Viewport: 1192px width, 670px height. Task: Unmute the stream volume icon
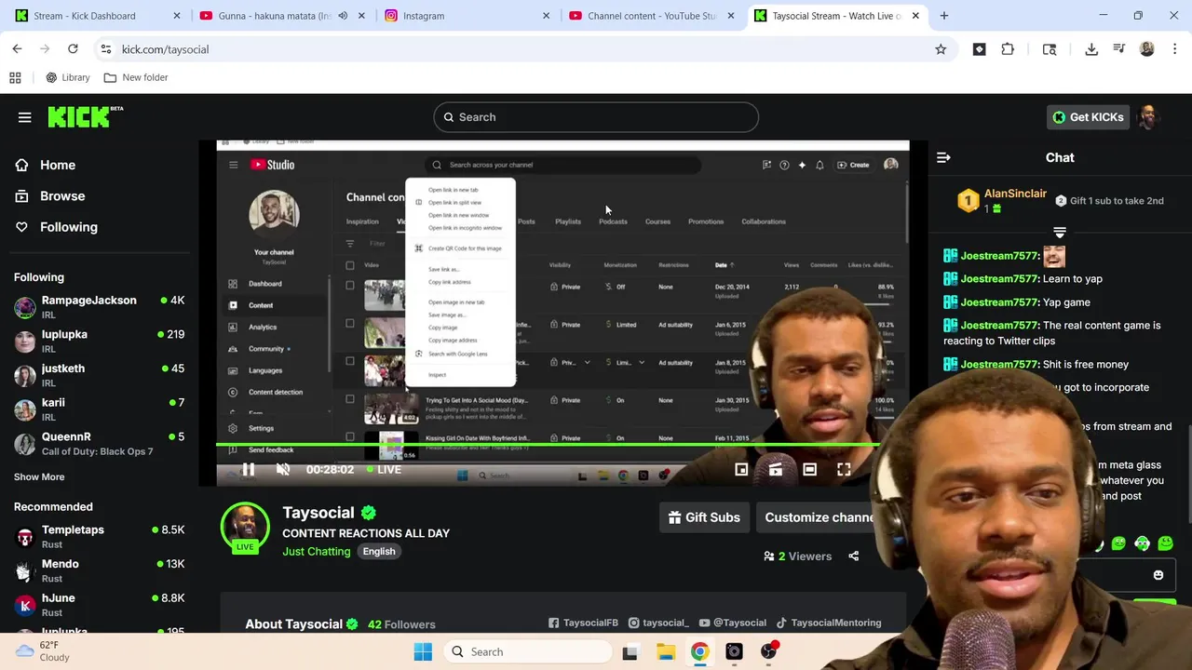tap(283, 470)
